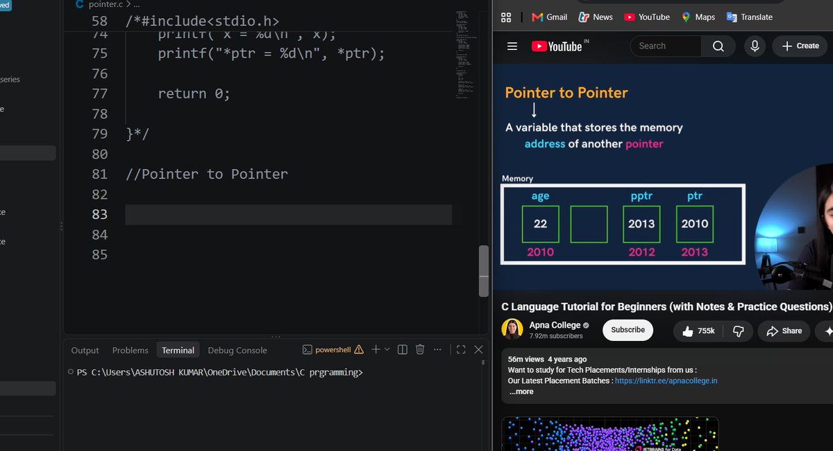Click the code minimap preview
Screen dimensions: 833x451
[x=465, y=55]
